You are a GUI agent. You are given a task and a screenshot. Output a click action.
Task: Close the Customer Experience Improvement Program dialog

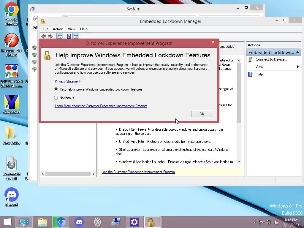click(x=213, y=42)
